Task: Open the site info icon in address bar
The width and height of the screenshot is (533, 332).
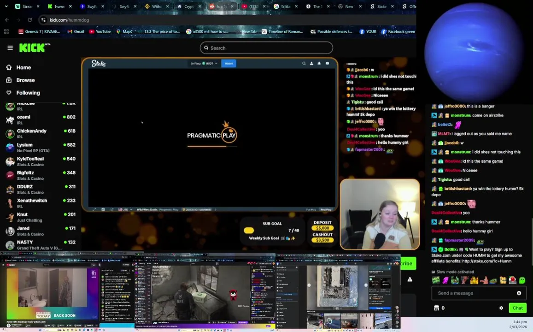Action: coord(43,20)
